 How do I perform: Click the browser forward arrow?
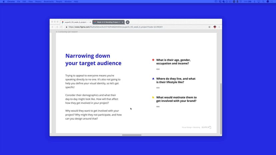coord(57,27)
